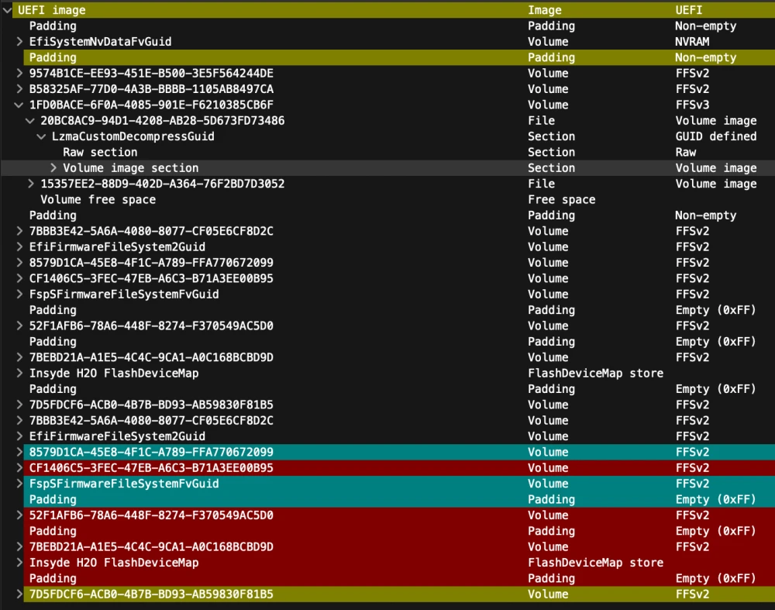Select the Raw section item
Viewport: 775px width, 610px height.
point(100,152)
